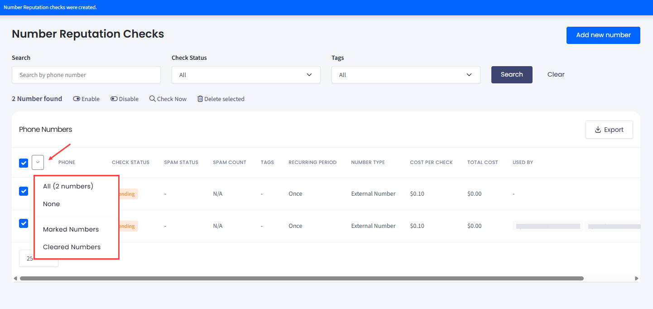Click the Disable toggle icon action
Viewport: 653px width, 309px height.
pos(125,99)
